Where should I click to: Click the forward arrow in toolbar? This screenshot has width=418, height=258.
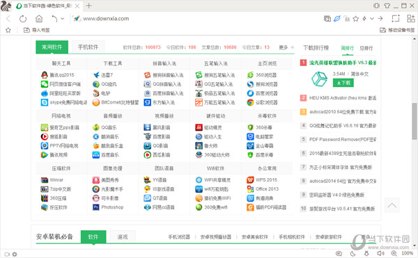[x=380, y=19]
